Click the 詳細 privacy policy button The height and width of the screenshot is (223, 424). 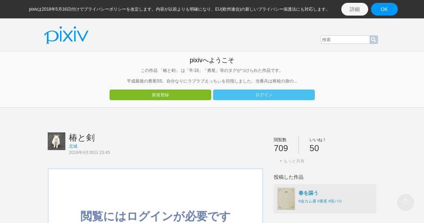point(355,9)
